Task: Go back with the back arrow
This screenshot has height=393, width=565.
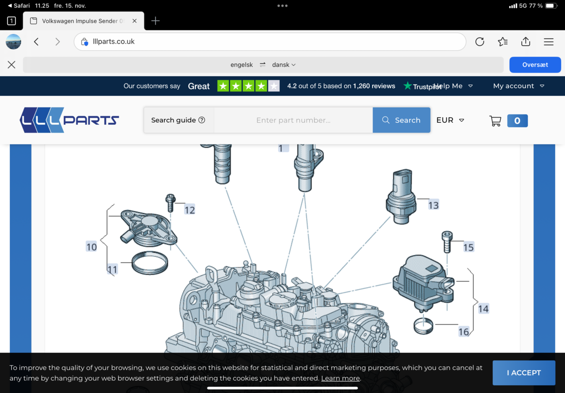Action: [36, 42]
